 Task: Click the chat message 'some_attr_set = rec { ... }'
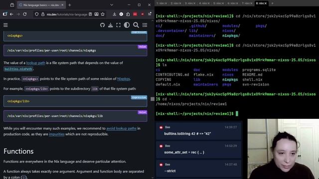[199, 150]
